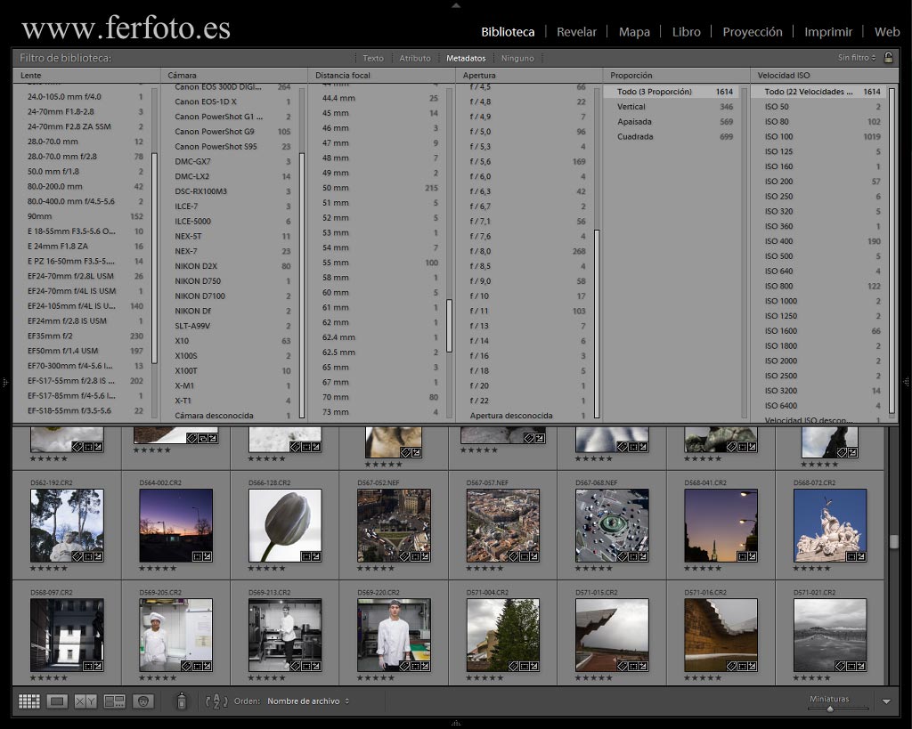Switch to Loupe view mode

click(x=57, y=701)
